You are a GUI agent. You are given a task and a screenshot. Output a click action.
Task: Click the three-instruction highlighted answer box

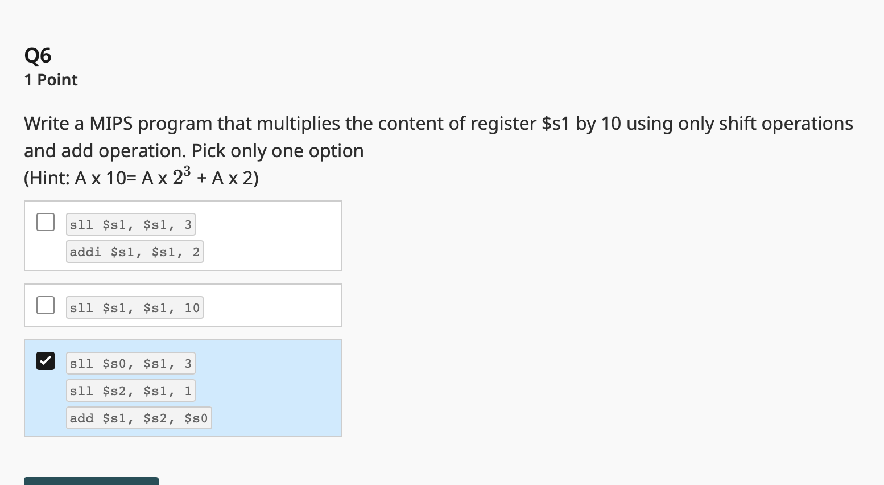[183, 388]
